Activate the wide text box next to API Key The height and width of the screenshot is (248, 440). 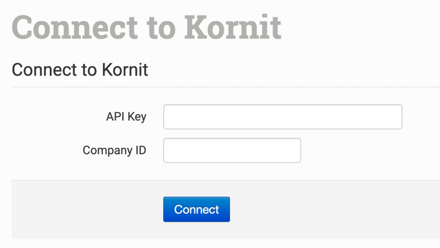click(282, 117)
